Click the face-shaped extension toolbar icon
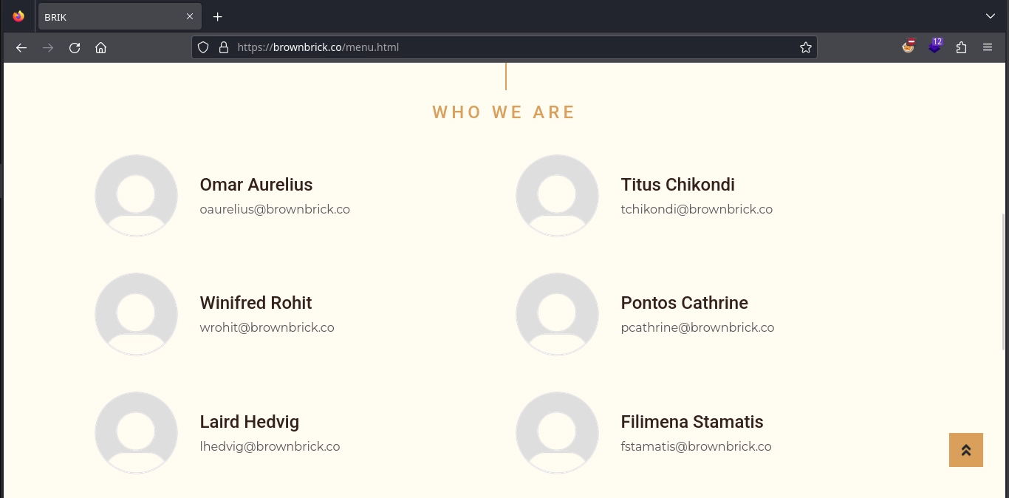 pos(909,47)
